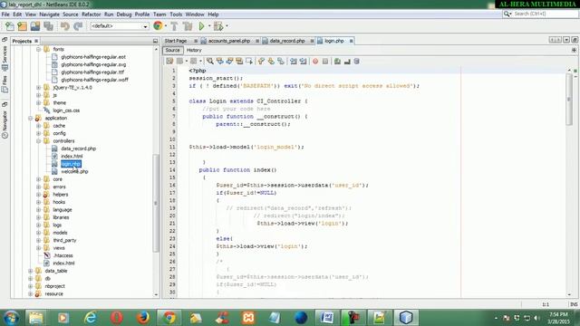Open the Refactor menu

91,14
